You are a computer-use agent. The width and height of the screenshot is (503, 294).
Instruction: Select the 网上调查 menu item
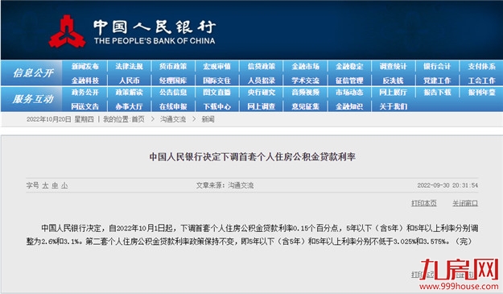261,106
